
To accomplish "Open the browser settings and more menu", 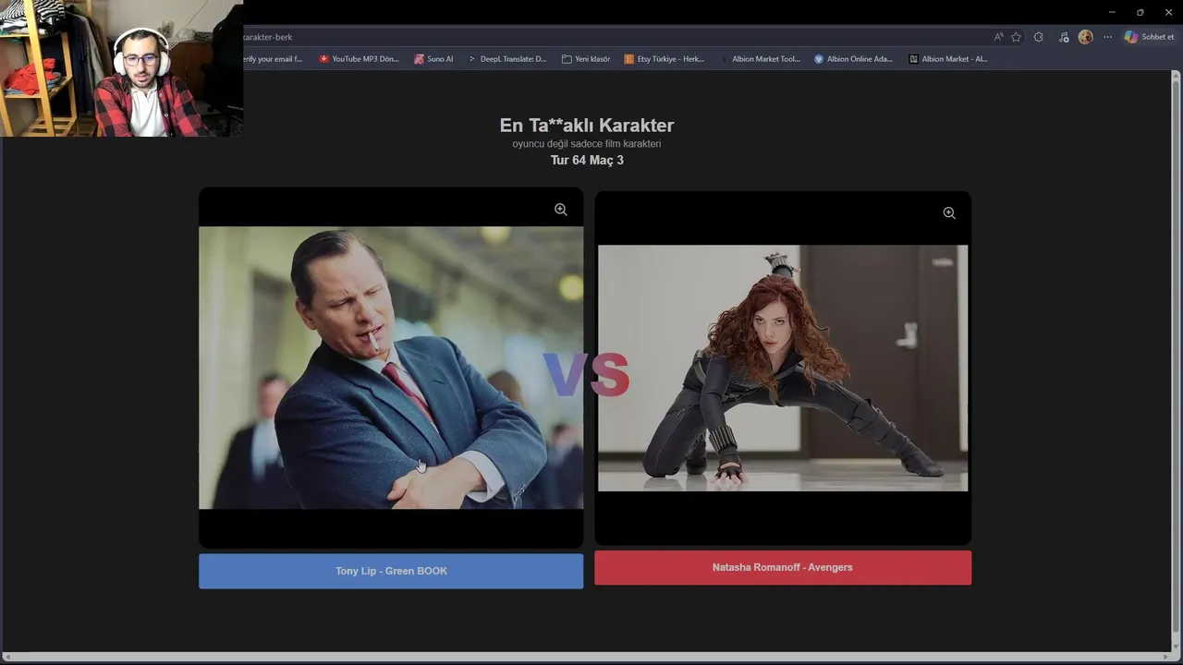I will click(x=1107, y=37).
